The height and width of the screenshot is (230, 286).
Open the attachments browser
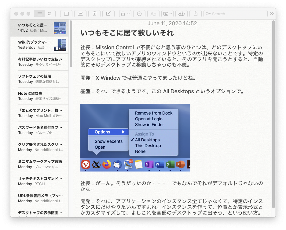pos(80,14)
